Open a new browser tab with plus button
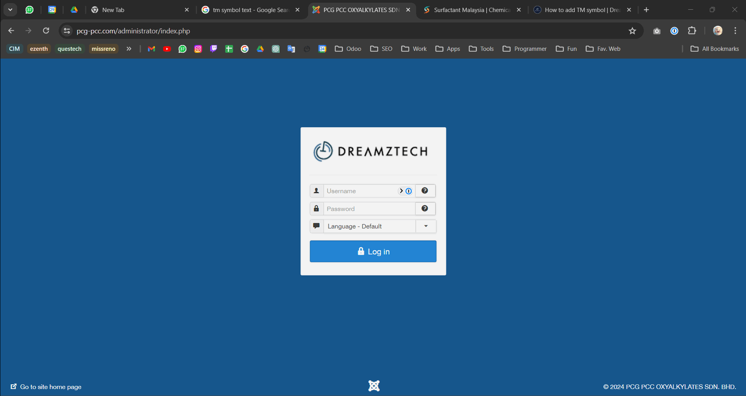 pos(647,10)
